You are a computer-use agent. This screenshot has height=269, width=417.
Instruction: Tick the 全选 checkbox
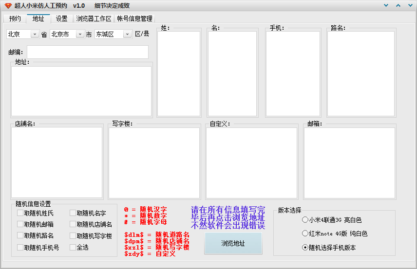coord(73,247)
